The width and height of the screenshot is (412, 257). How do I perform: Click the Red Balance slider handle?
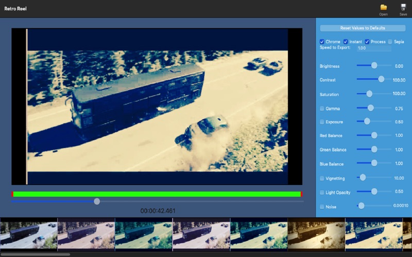pyautogui.click(x=374, y=135)
